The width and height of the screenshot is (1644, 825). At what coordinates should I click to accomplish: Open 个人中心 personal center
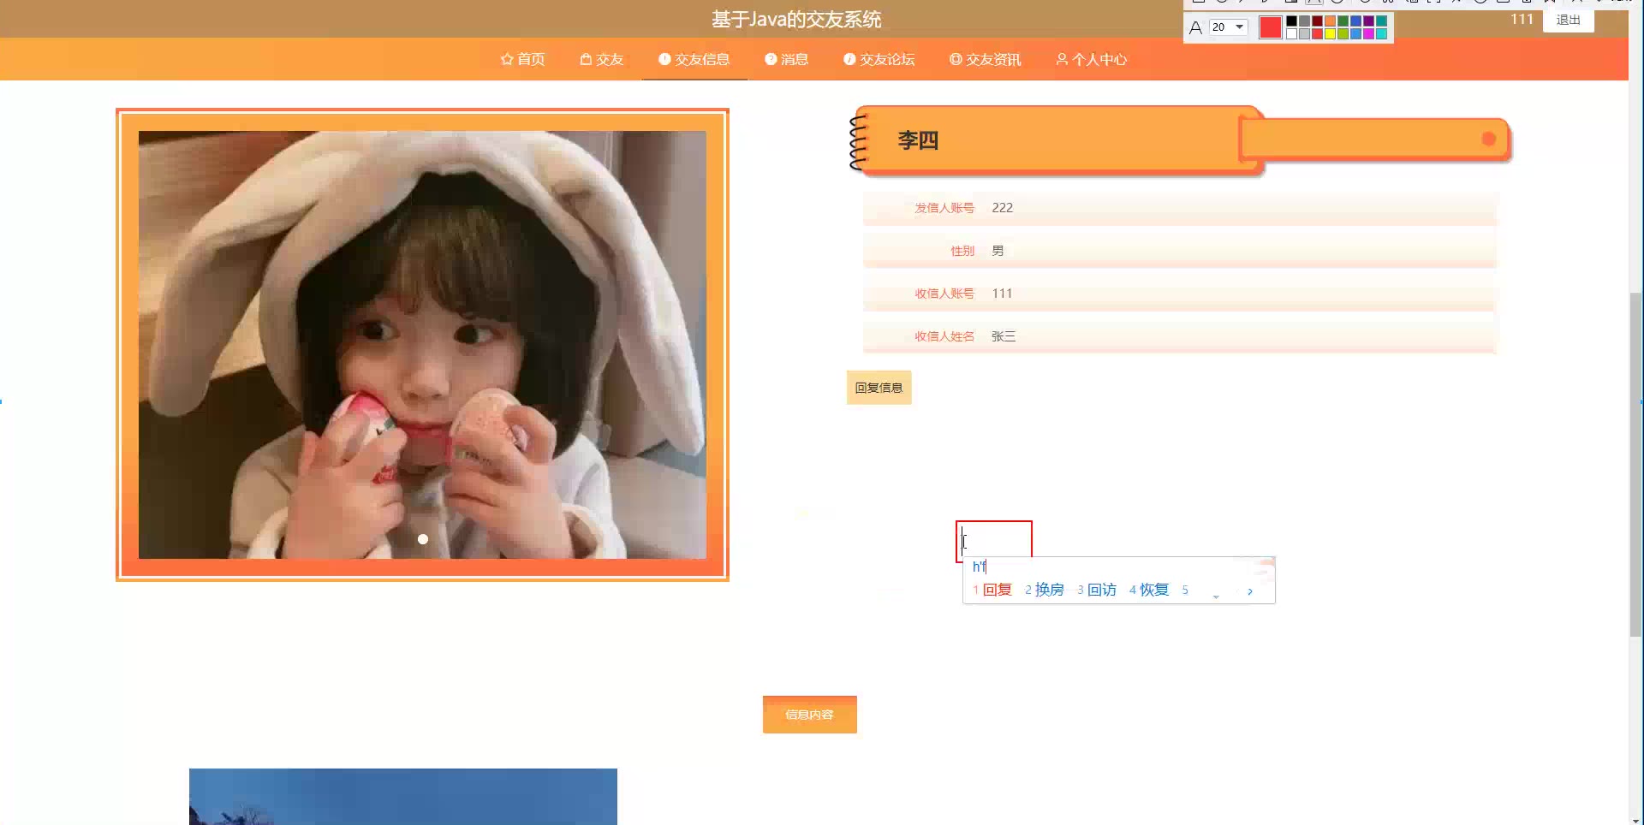tap(1091, 59)
